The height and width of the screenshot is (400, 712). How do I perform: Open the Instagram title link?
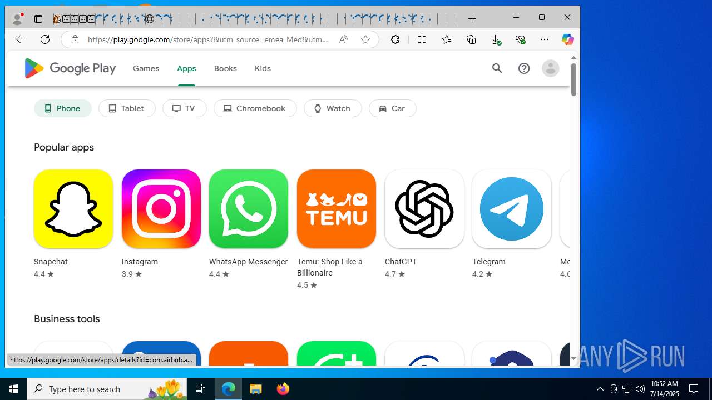[140, 262]
